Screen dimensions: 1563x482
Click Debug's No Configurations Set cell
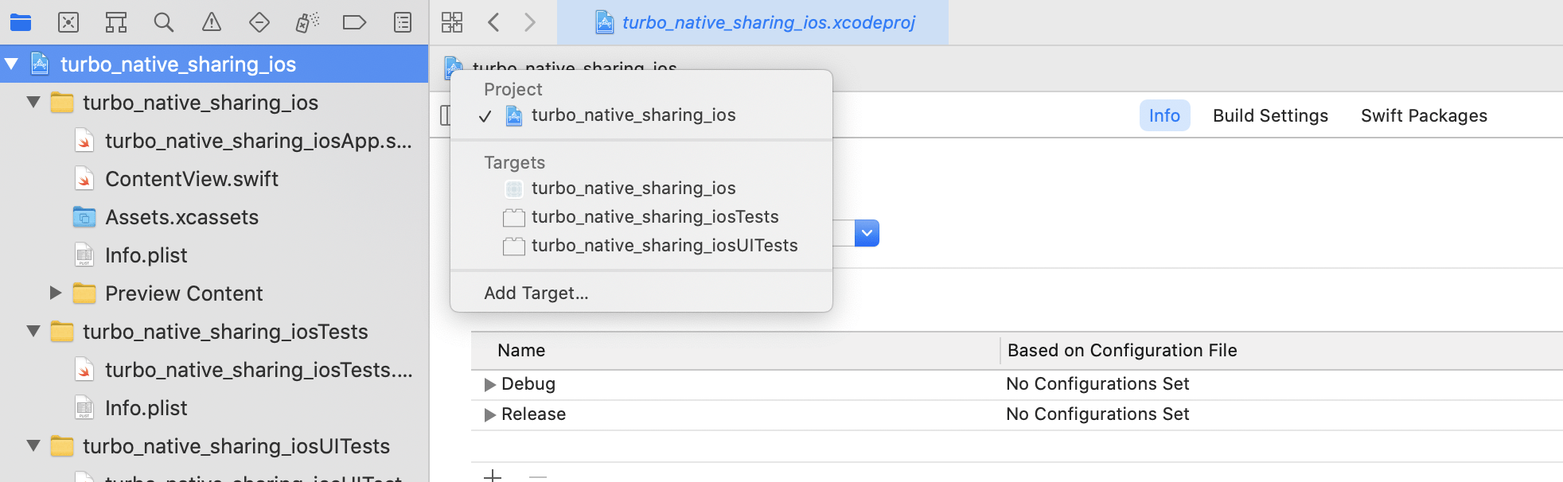coord(1097,384)
